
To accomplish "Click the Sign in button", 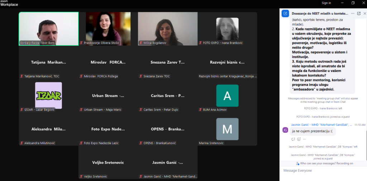I will point(326,3).
